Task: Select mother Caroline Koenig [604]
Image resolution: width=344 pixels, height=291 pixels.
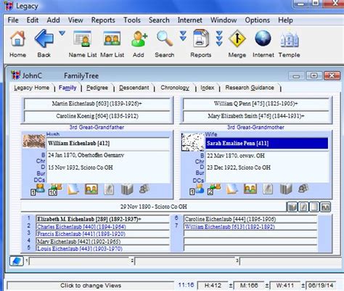Action: (x=97, y=116)
